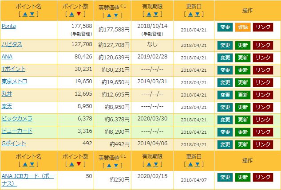
Task: Click 変更 button in ハピタス row
Action: [225, 45]
